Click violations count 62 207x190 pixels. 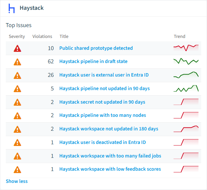pyautogui.click(x=51, y=62)
